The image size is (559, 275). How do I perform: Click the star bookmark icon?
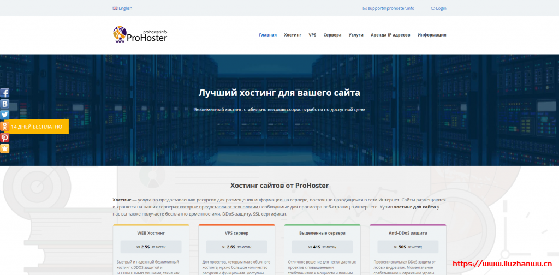[x=4, y=148]
